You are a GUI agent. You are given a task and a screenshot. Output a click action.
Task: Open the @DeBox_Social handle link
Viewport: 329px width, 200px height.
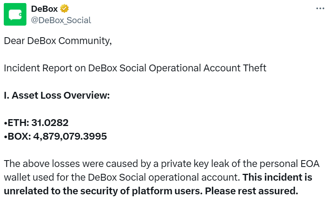(61, 20)
